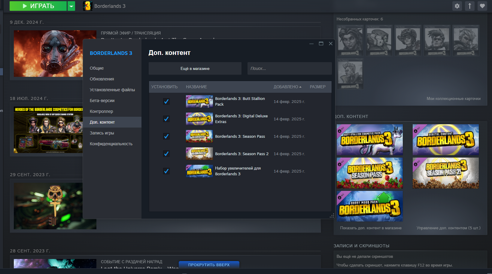Click Управление доп. контентом link
This screenshot has width=492, height=274.
[x=448, y=228]
